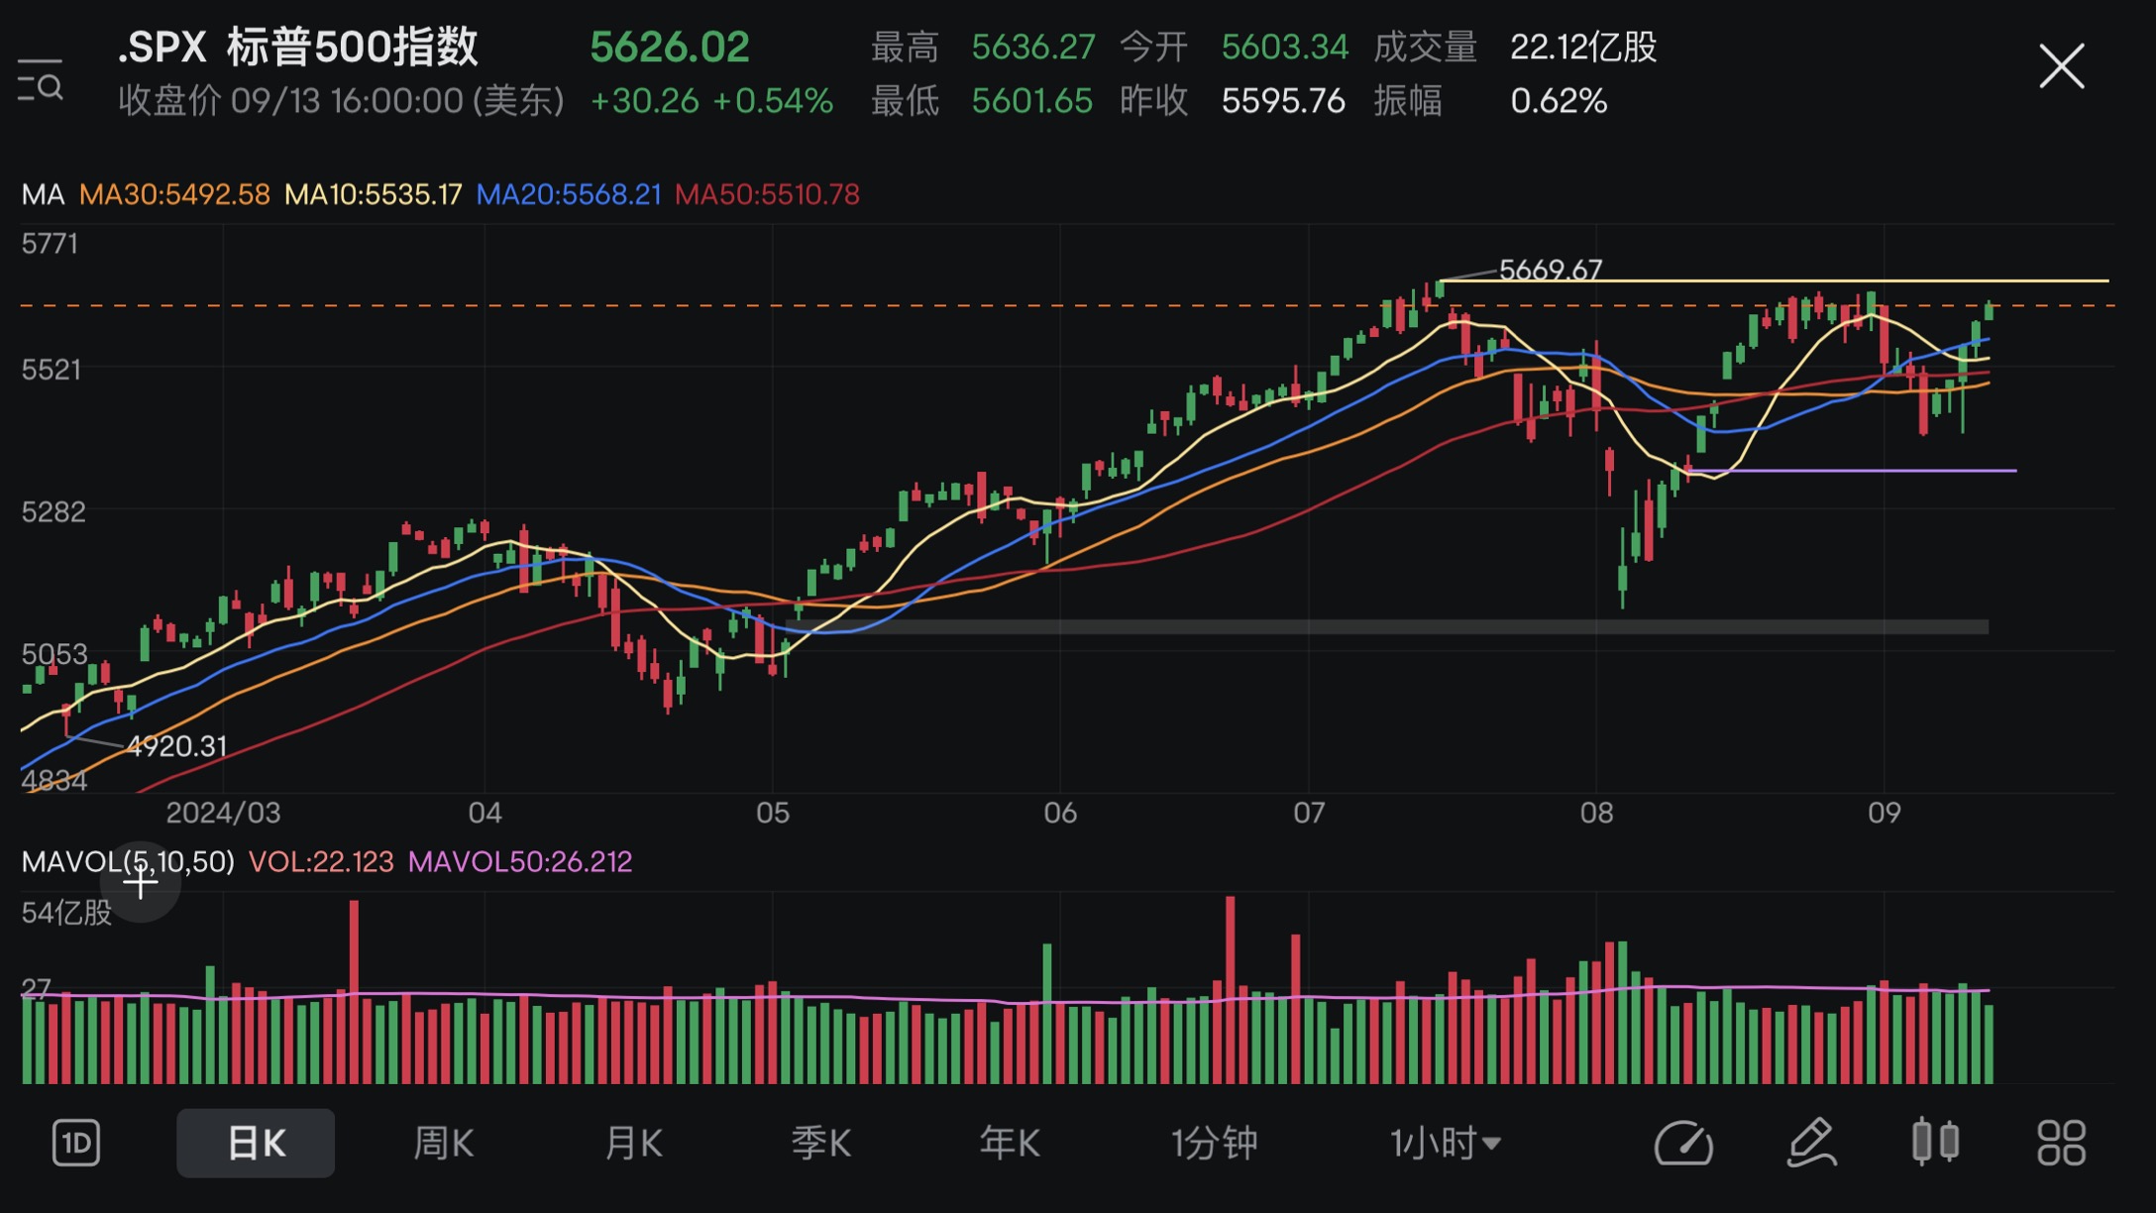The height and width of the screenshot is (1213, 2156).
Task: Open the speedometer quick-analysis icon
Action: [x=1683, y=1144]
